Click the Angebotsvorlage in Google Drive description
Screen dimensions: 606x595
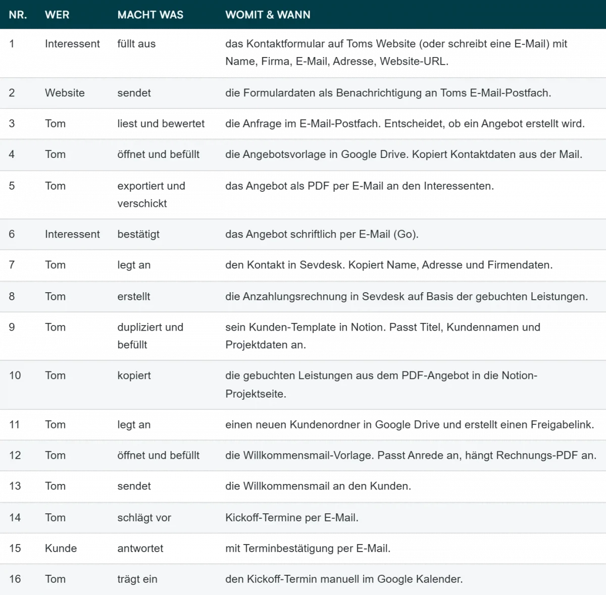(403, 154)
